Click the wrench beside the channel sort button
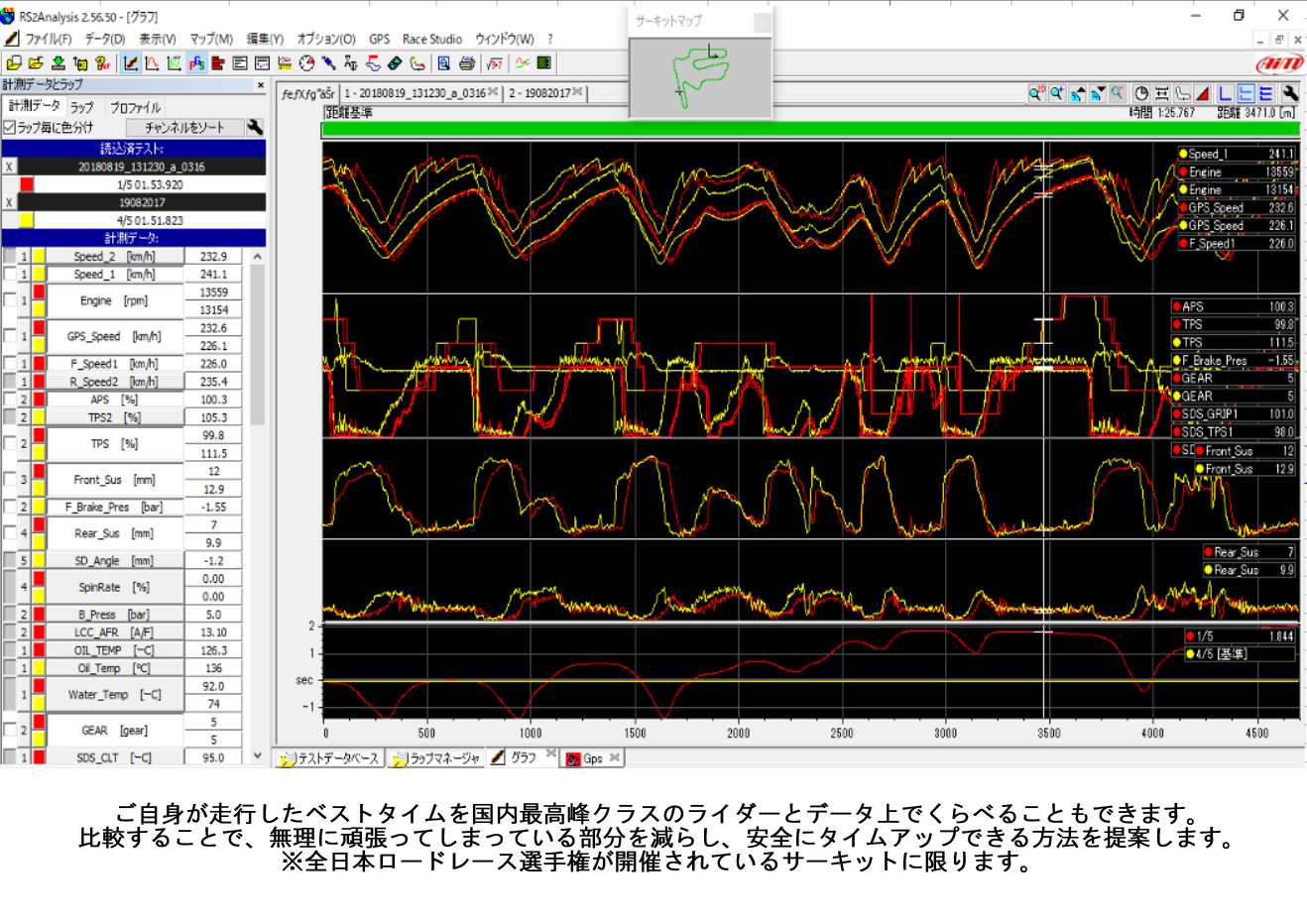The width and height of the screenshot is (1307, 922). pos(255,127)
